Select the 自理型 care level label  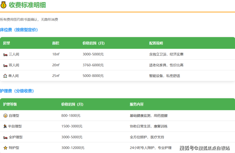pos(14,116)
